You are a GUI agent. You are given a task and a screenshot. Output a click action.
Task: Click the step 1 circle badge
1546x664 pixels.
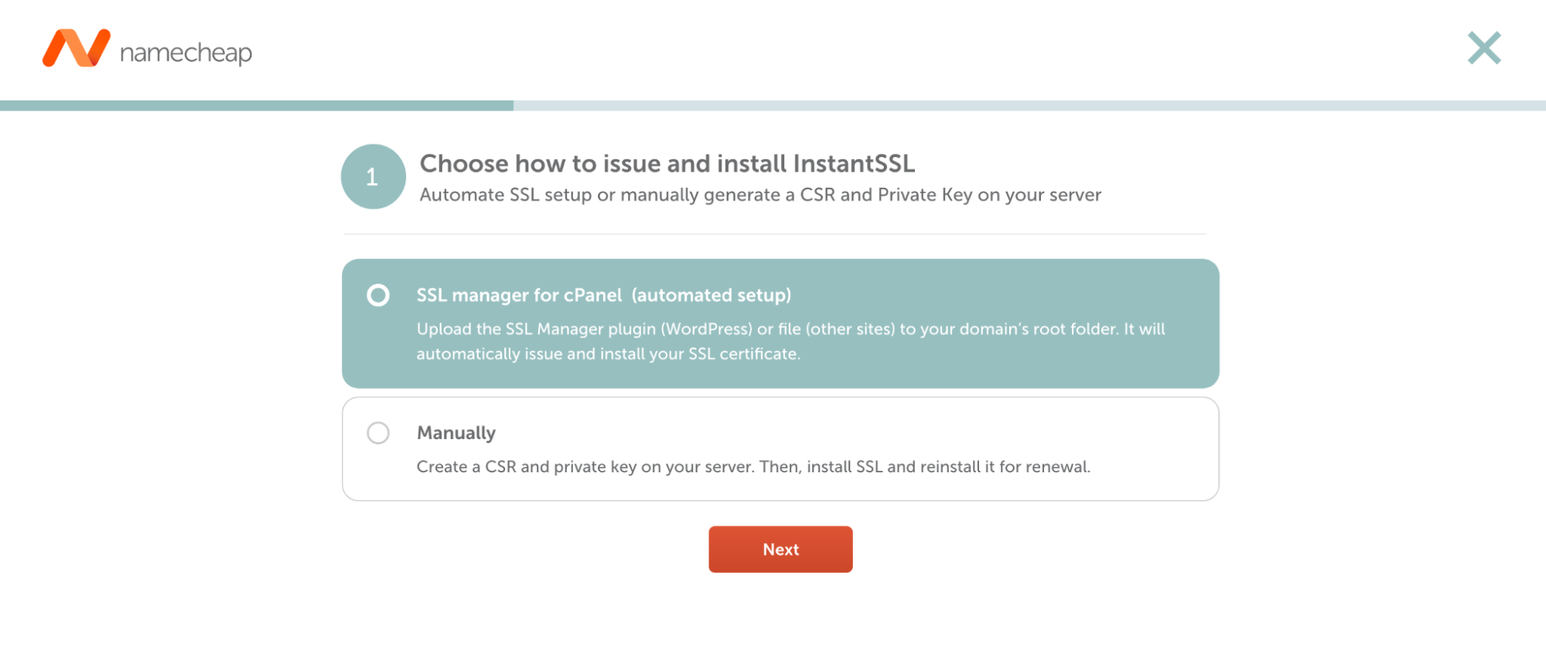pyautogui.click(x=373, y=176)
